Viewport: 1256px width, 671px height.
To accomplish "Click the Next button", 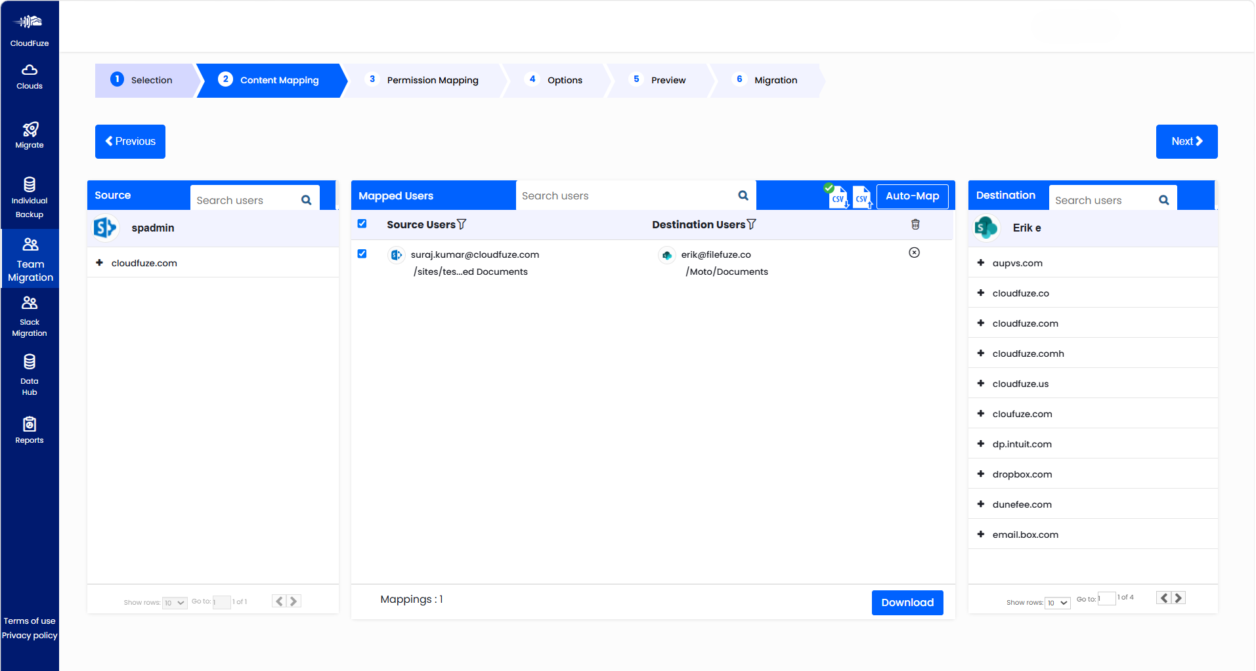I will [1186, 142].
